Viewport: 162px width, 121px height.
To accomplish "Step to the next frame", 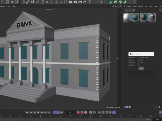I will [42, 112].
